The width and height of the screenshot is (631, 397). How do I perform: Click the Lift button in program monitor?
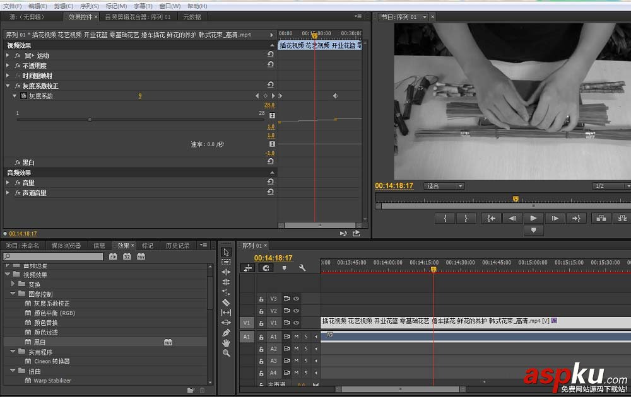[600, 218]
